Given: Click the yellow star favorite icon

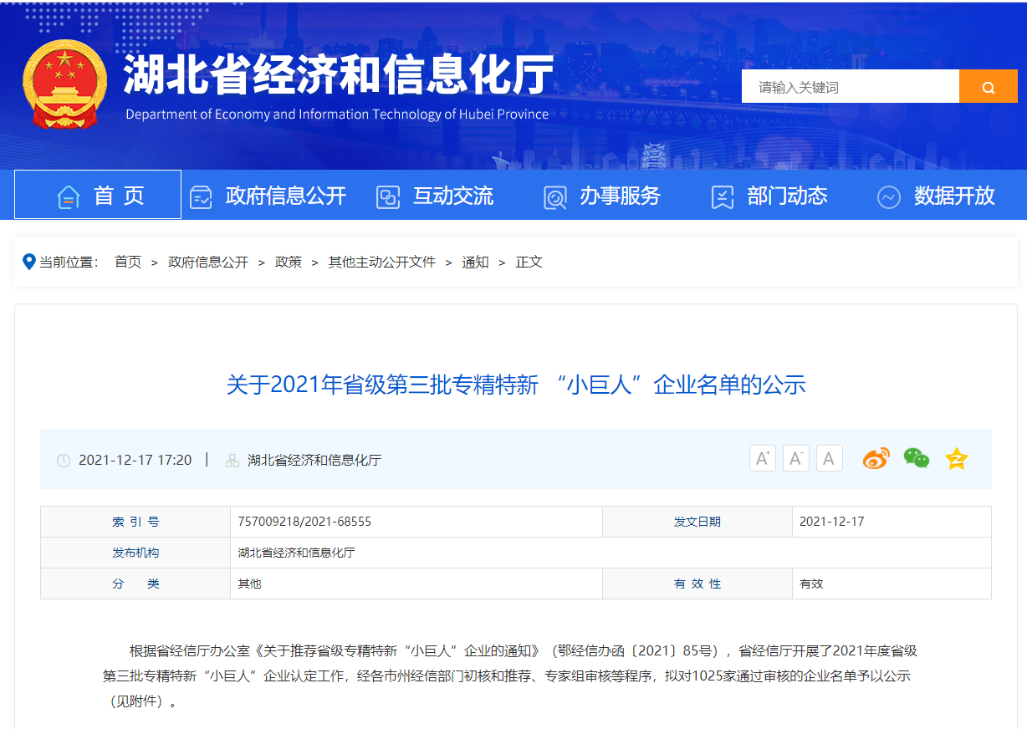Looking at the screenshot, I should [955, 458].
